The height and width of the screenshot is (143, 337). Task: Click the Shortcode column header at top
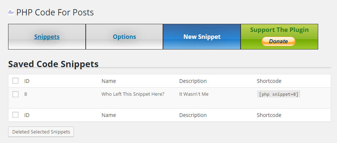269,81
